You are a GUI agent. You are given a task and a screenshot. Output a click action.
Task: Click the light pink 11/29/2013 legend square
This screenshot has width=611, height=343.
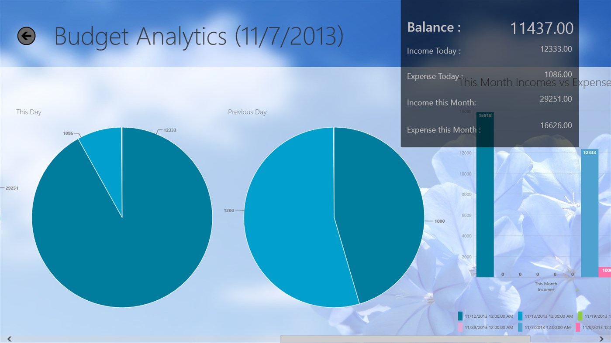[460, 327]
